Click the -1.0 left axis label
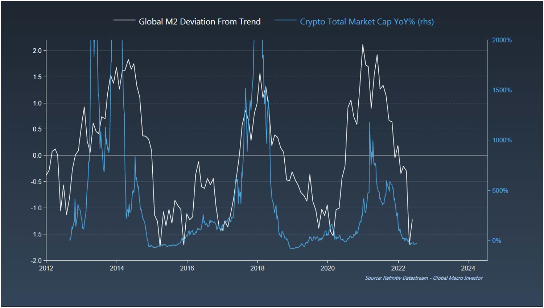Screen dimensions: 544x308 pyautogui.click(x=36, y=208)
